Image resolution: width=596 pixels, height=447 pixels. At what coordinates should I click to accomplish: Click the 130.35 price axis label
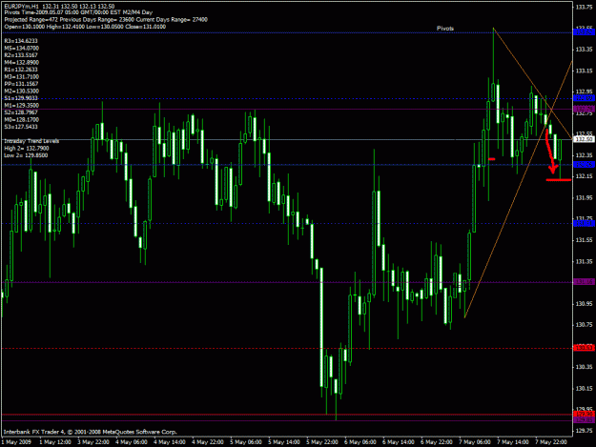tap(585, 367)
